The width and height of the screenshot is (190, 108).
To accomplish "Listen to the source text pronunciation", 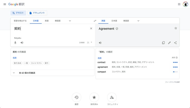I will 22,43.
